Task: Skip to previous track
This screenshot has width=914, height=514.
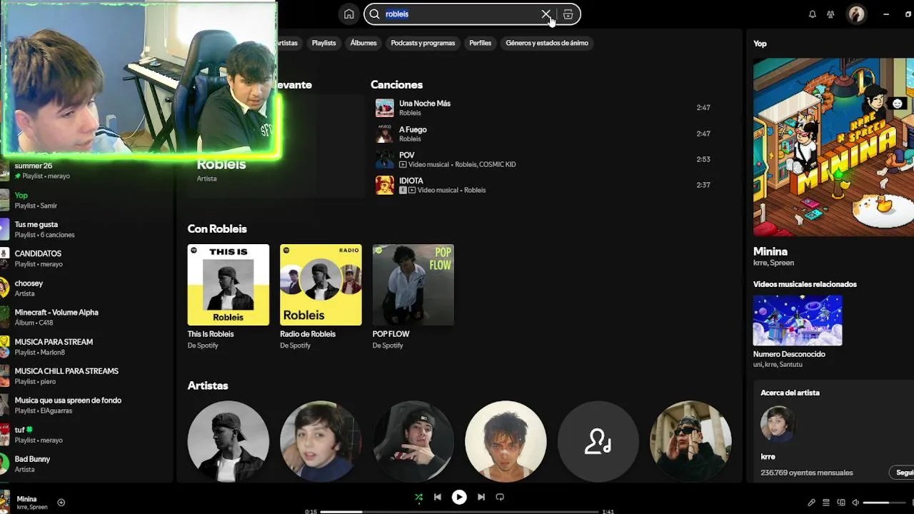Action: click(x=438, y=497)
